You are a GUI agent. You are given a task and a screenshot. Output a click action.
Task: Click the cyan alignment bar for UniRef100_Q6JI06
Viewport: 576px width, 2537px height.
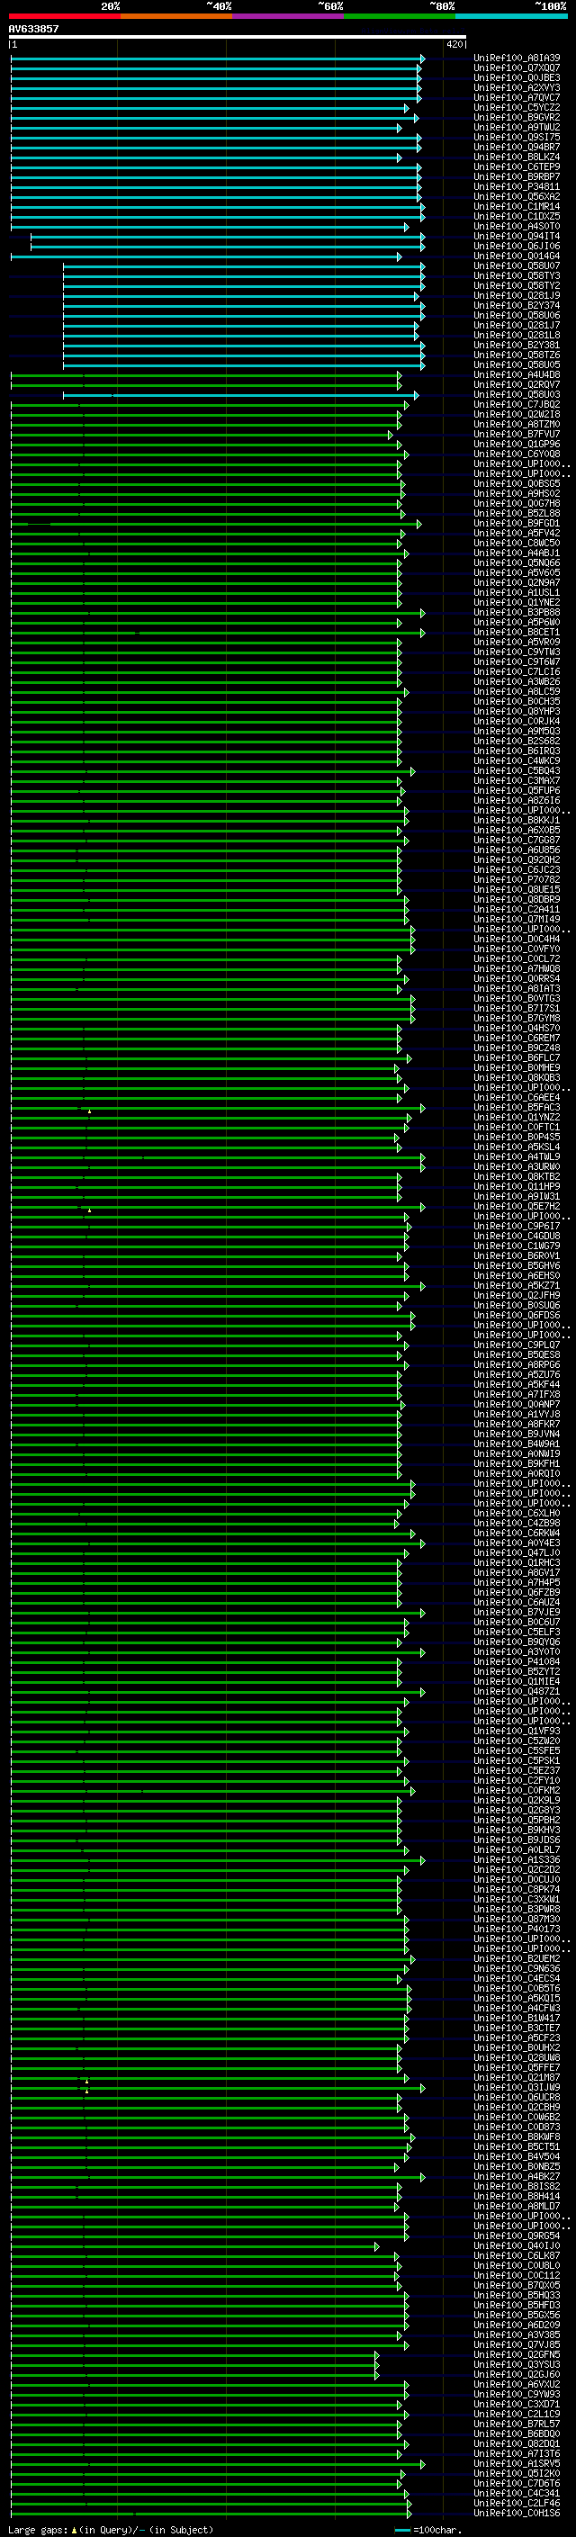228,247
